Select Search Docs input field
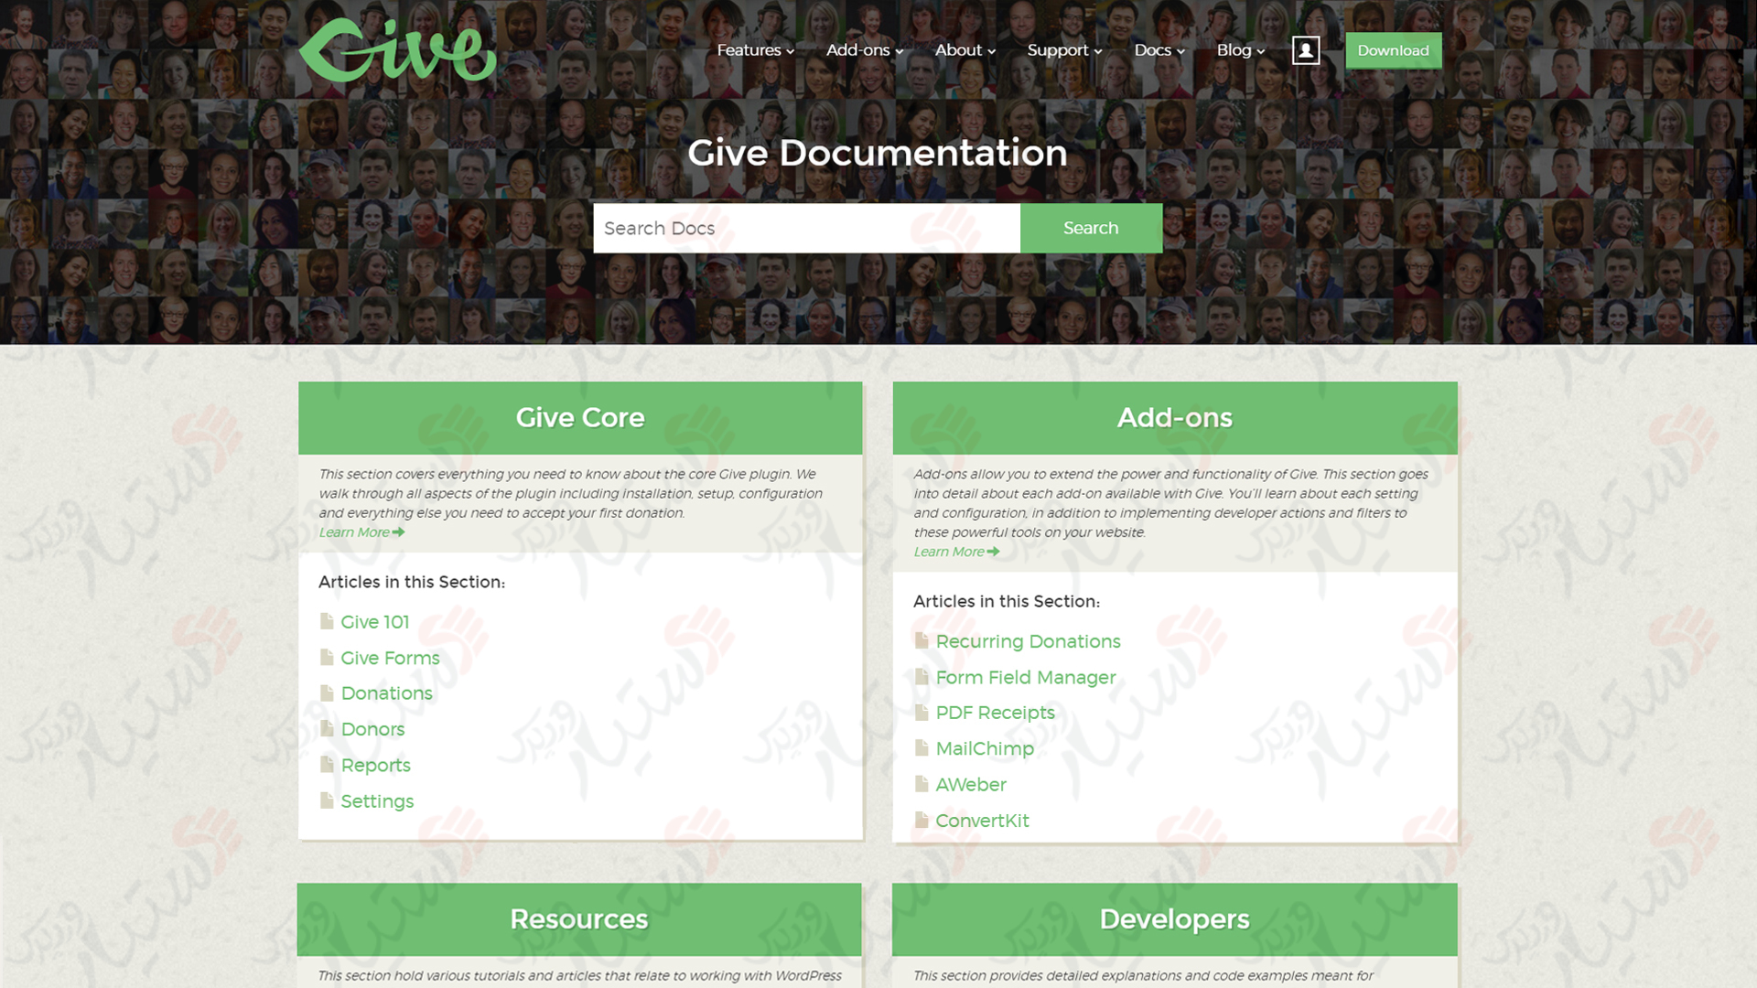 click(x=806, y=228)
